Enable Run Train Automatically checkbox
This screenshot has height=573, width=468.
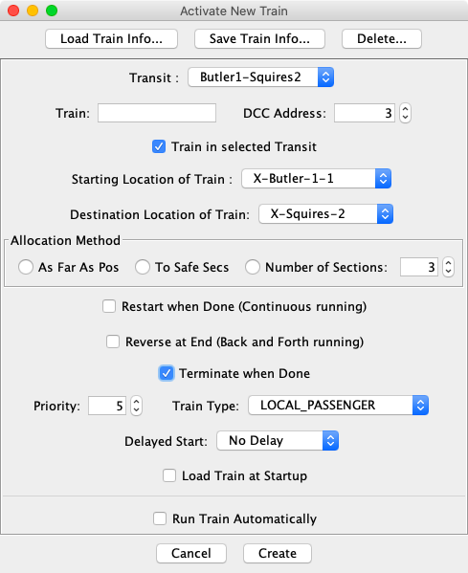160,518
